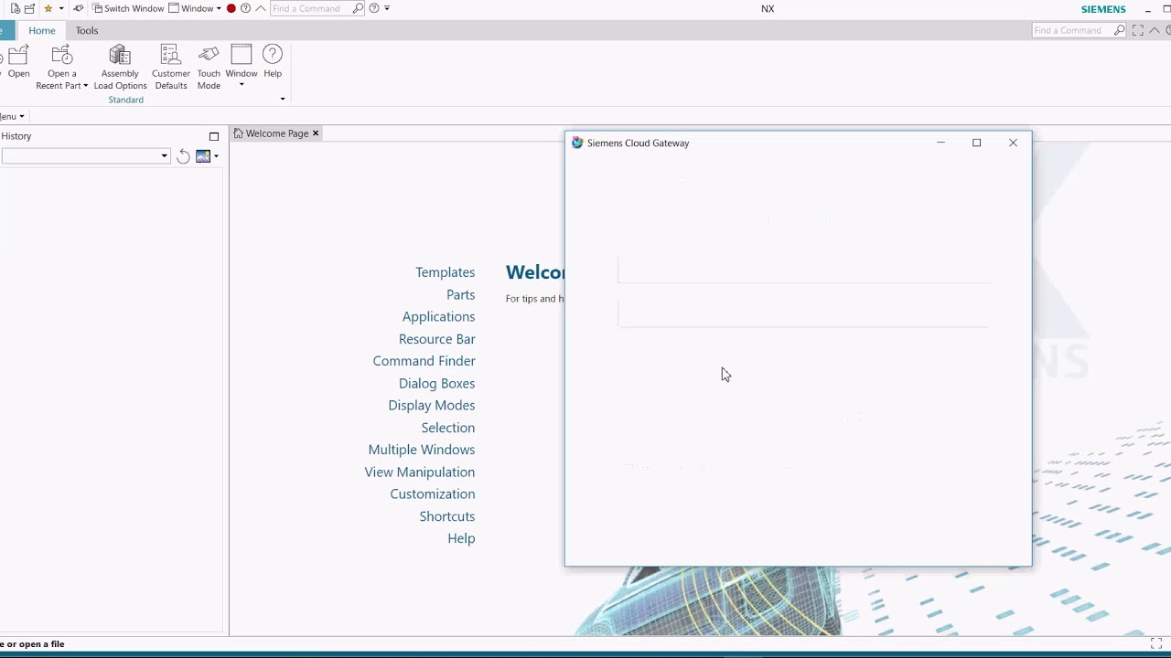The width and height of the screenshot is (1171, 658).
Task: Switch to the Tools ribbon tab
Action: coord(87,30)
